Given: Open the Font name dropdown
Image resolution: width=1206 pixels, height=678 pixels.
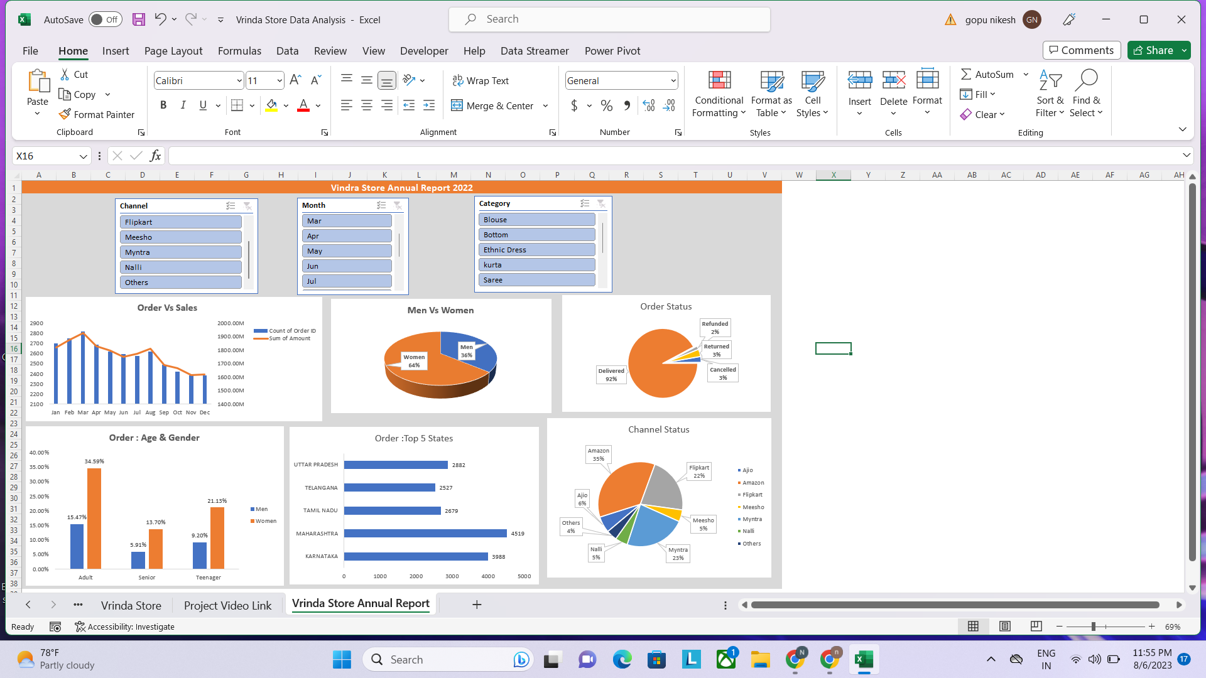Looking at the screenshot, I should tap(239, 80).
